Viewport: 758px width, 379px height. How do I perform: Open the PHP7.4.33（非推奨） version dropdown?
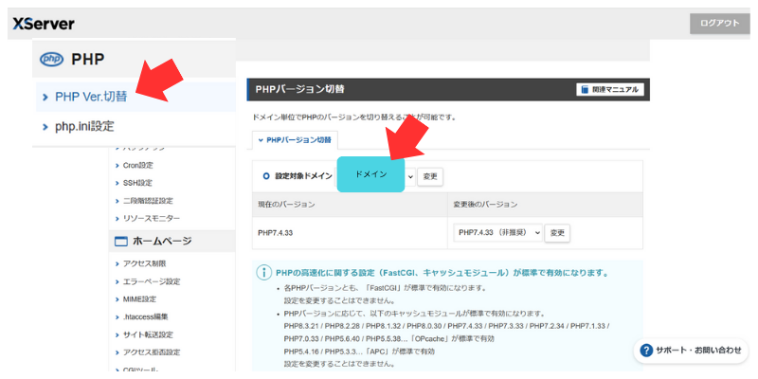pyautogui.click(x=498, y=232)
